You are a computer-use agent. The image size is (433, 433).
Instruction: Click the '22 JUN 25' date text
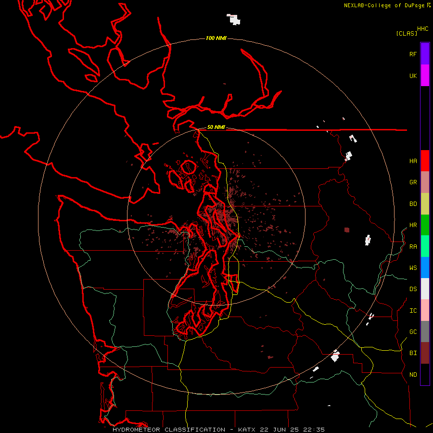point(280,430)
